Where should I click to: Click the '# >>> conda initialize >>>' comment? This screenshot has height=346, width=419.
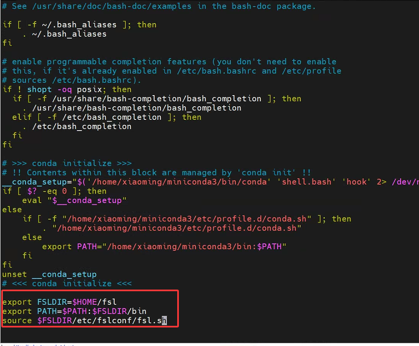pyautogui.click(x=67, y=163)
